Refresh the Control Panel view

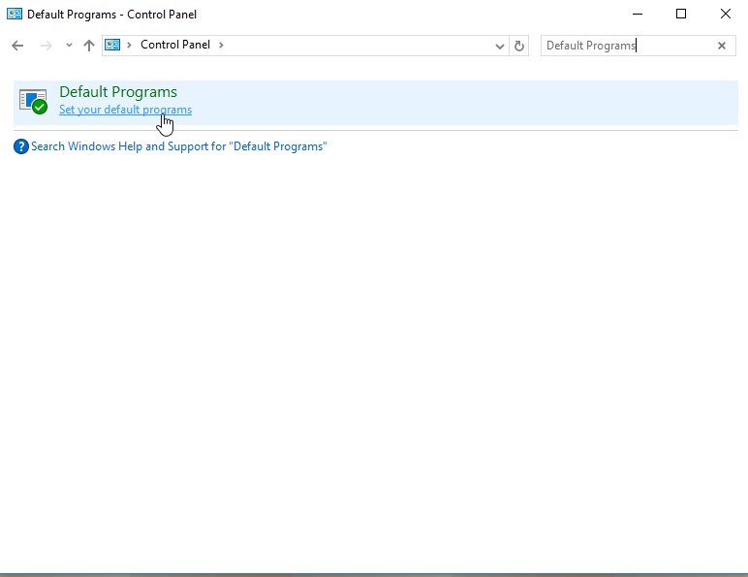click(519, 46)
